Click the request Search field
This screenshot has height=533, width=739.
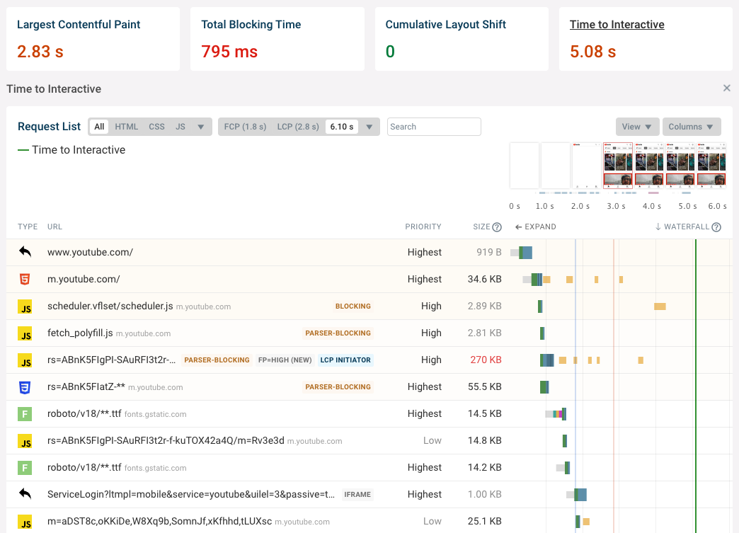434,127
